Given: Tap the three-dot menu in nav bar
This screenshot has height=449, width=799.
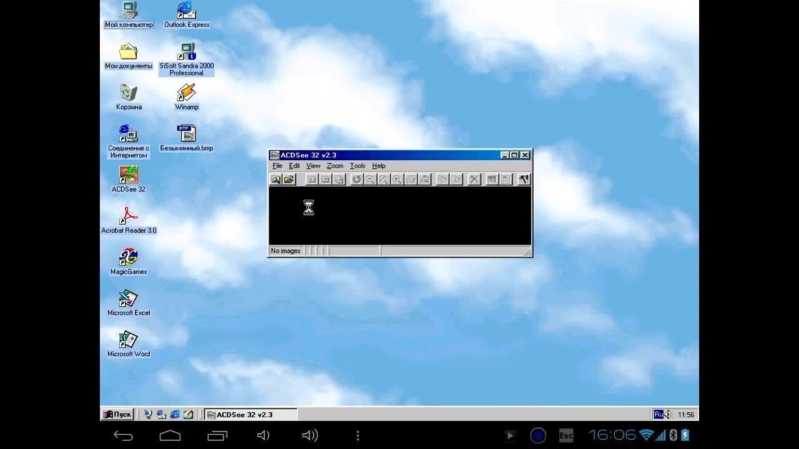Looking at the screenshot, I should tap(358, 435).
